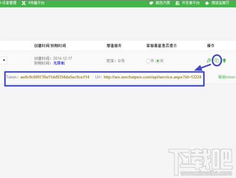Go to 微信宝首页 menu item
The height and width of the screenshot is (178, 236).
220,3
